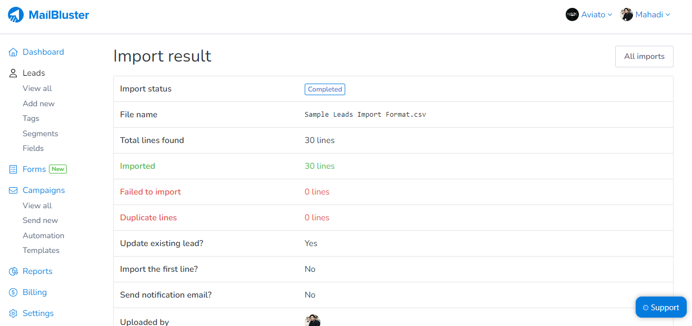Open the chevron next to Aviato avatar
This screenshot has height=326, width=692.
(611, 15)
